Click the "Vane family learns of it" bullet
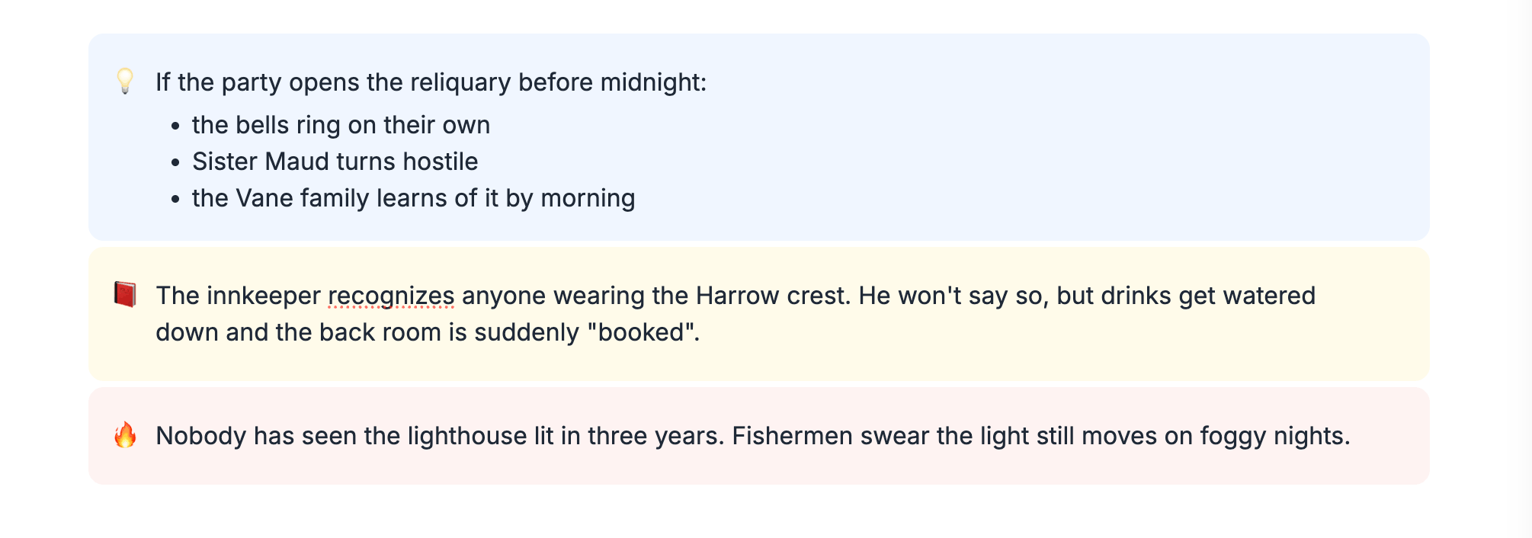Image resolution: width=1532 pixels, height=538 pixels. [413, 198]
